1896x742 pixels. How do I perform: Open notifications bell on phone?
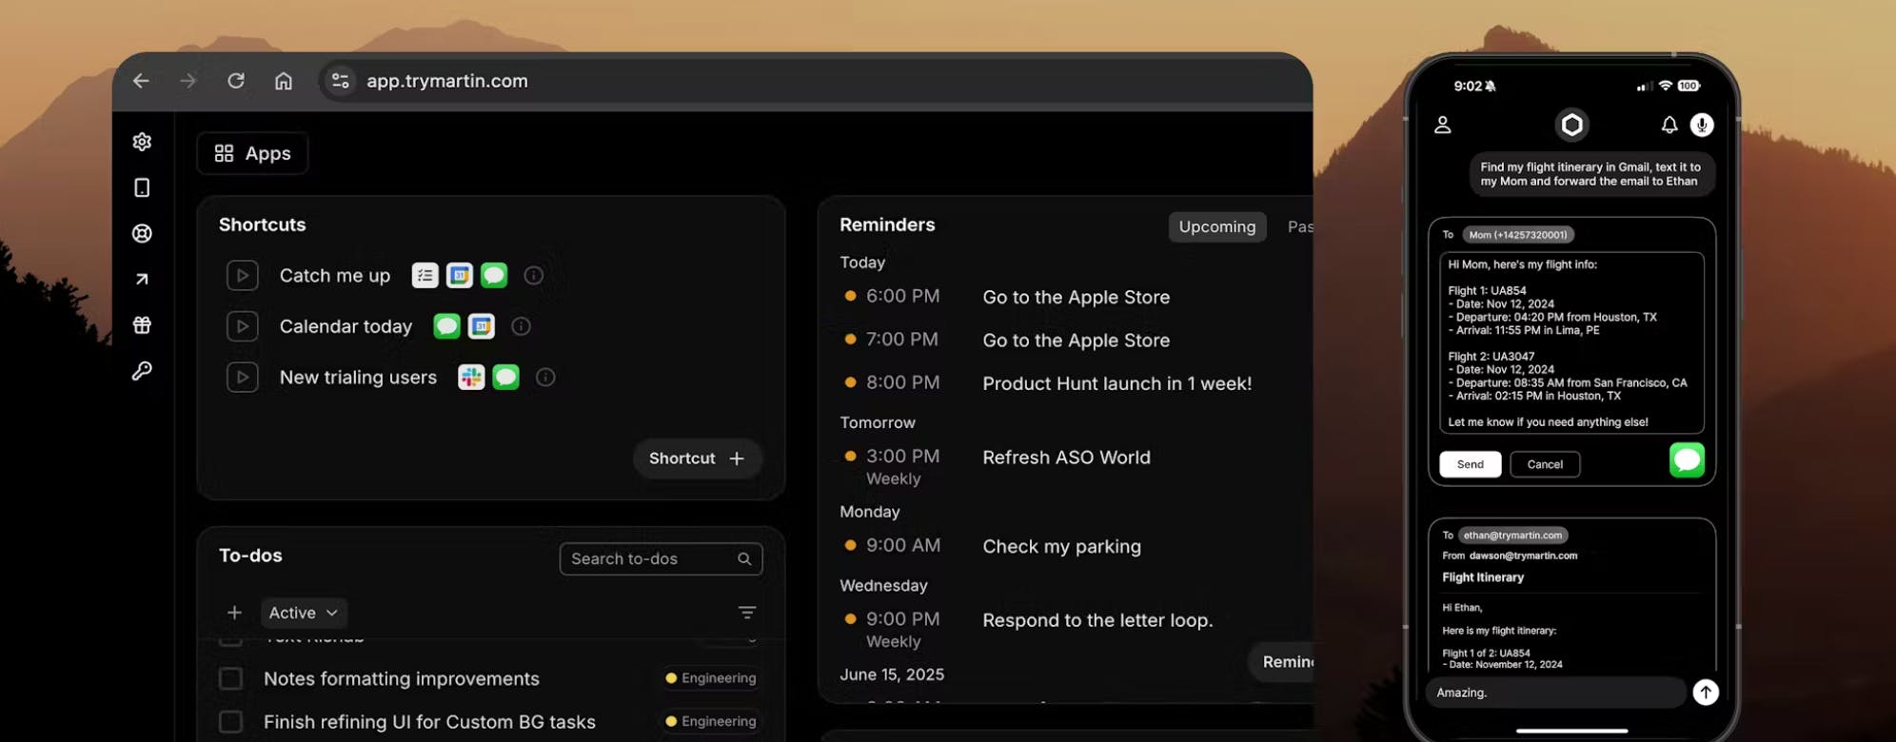(1669, 125)
